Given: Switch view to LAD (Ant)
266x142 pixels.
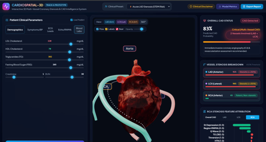Looking at the screenshot, I should click(110, 22).
